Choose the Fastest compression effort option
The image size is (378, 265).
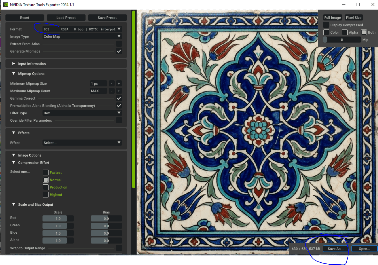(x=46, y=173)
